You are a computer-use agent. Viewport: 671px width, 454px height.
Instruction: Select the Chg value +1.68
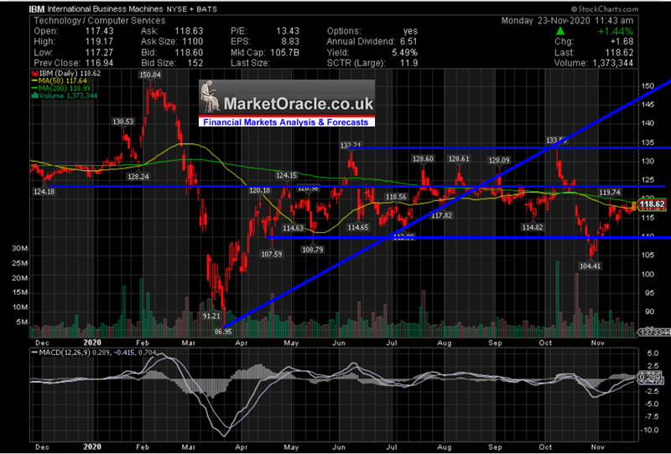click(622, 42)
